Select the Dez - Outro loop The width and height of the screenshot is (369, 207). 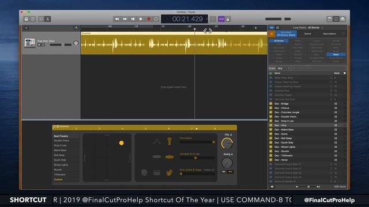307,134
